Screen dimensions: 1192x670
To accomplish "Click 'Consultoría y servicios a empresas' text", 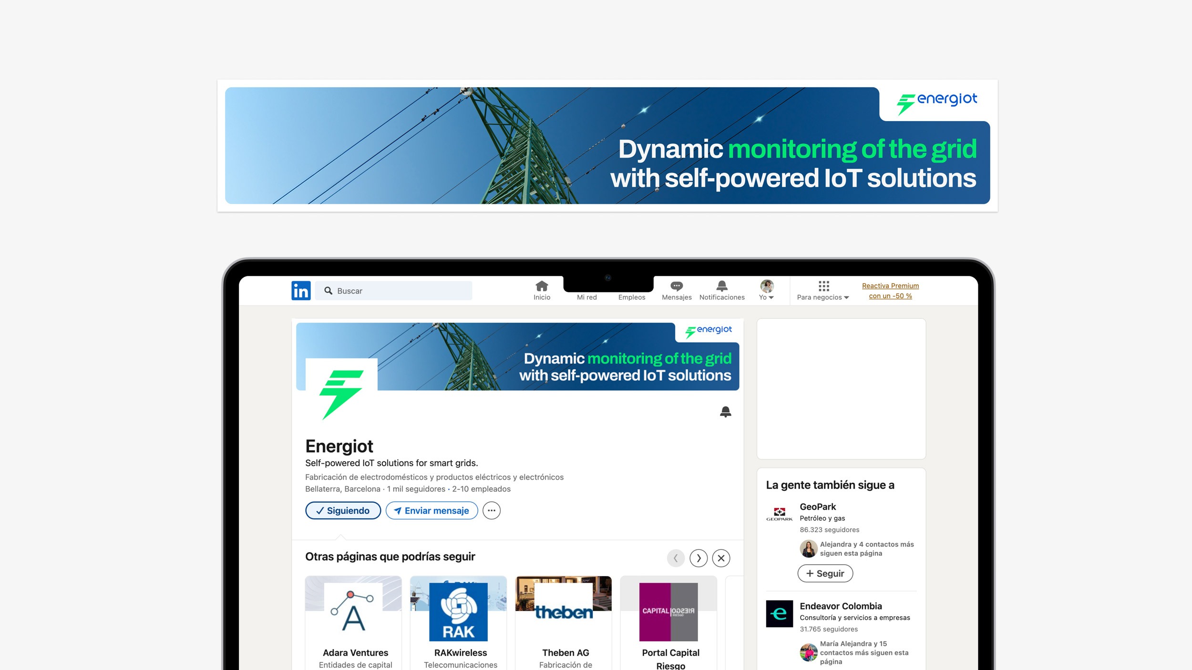I will [854, 618].
